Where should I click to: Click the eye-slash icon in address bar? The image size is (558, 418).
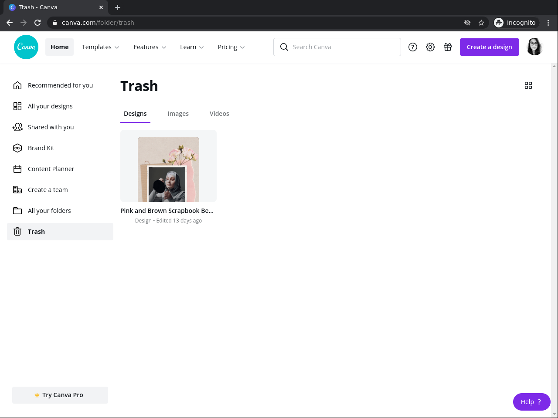click(467, 23)
